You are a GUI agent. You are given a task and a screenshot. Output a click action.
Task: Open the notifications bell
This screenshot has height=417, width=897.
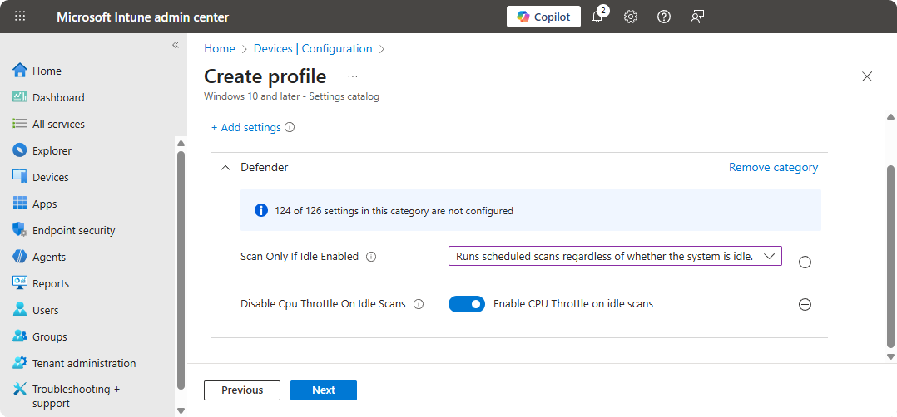pos(597,17)
